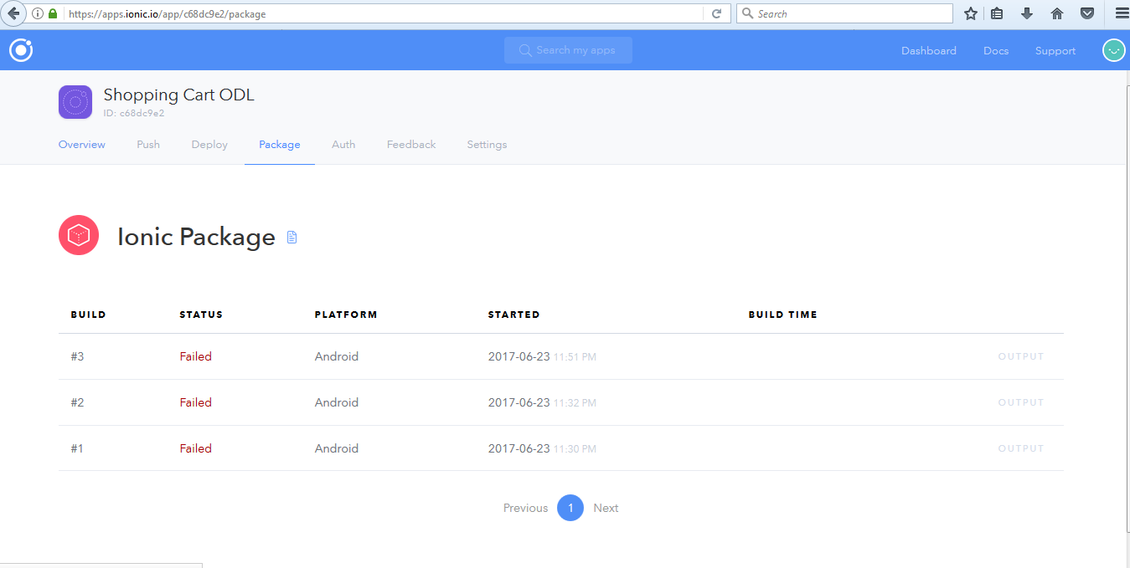Image resolution: width=1130 pixels, height=568 pixels.
Task: Go to Next page of builds
Action: (x=606, y=508)
